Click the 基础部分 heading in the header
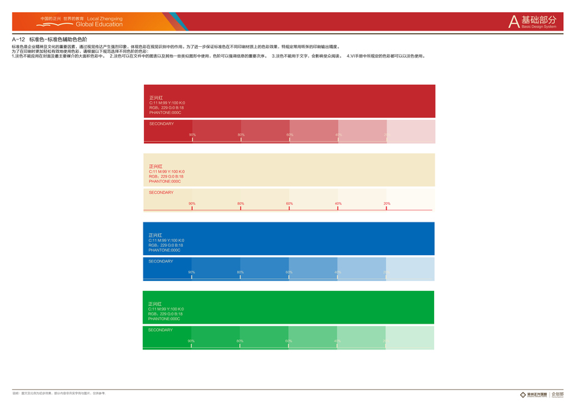Viewport: 576px width, 407px height. [x=539, y=20]
